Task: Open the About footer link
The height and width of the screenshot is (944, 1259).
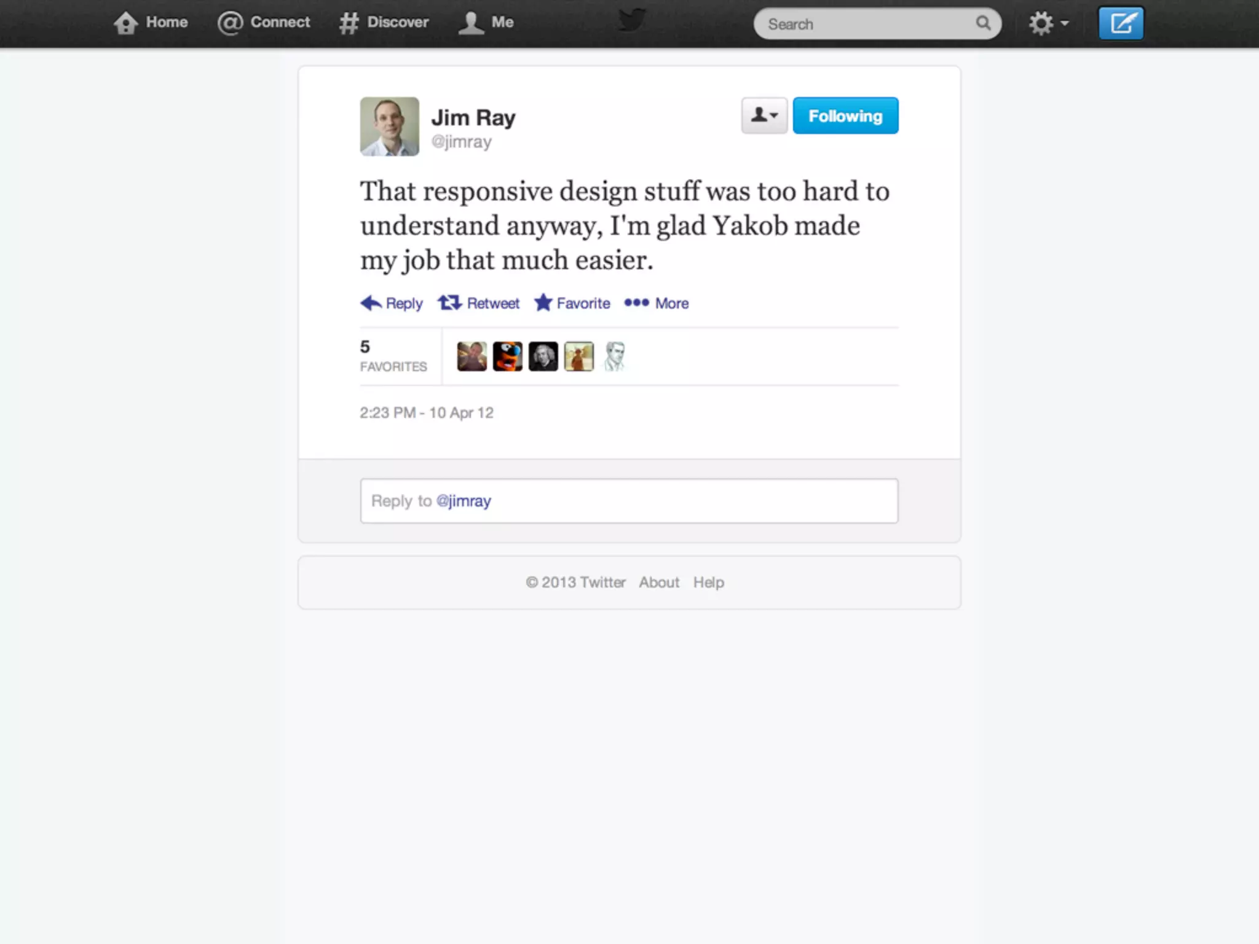Action: (658, 582)
